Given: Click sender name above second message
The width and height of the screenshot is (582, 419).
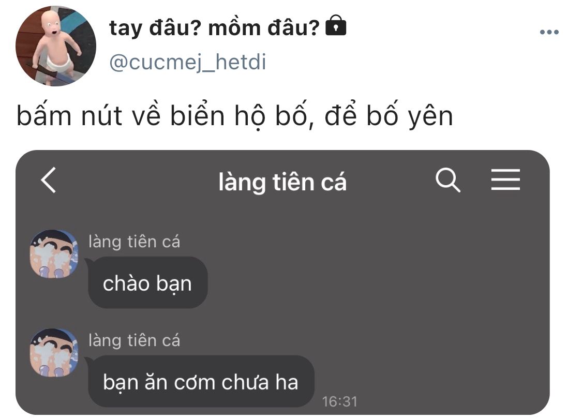Looking at the screenshot, I should pyautogui.click(x=135, y=341).
